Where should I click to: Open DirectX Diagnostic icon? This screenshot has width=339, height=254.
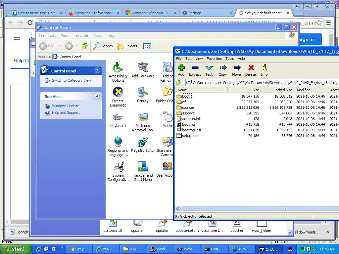click(118, 97)
